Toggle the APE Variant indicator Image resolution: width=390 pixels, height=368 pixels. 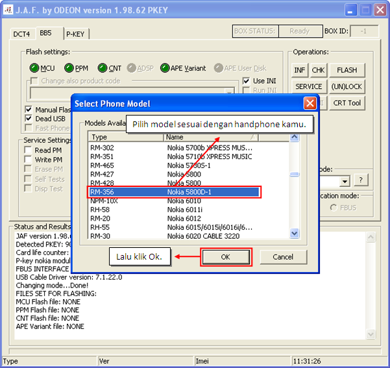(x=165, y=68)
